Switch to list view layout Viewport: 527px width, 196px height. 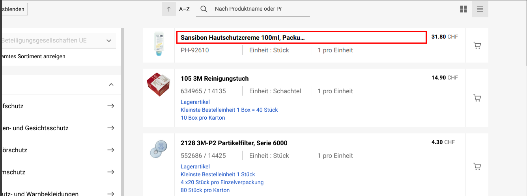[480, 9]
